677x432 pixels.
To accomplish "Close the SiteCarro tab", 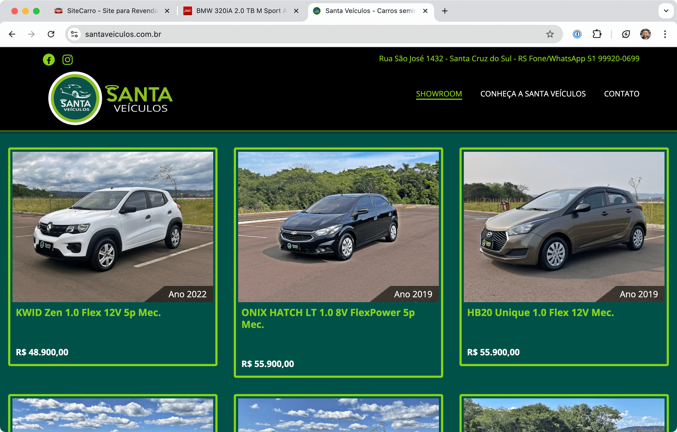I will [167, 11].
